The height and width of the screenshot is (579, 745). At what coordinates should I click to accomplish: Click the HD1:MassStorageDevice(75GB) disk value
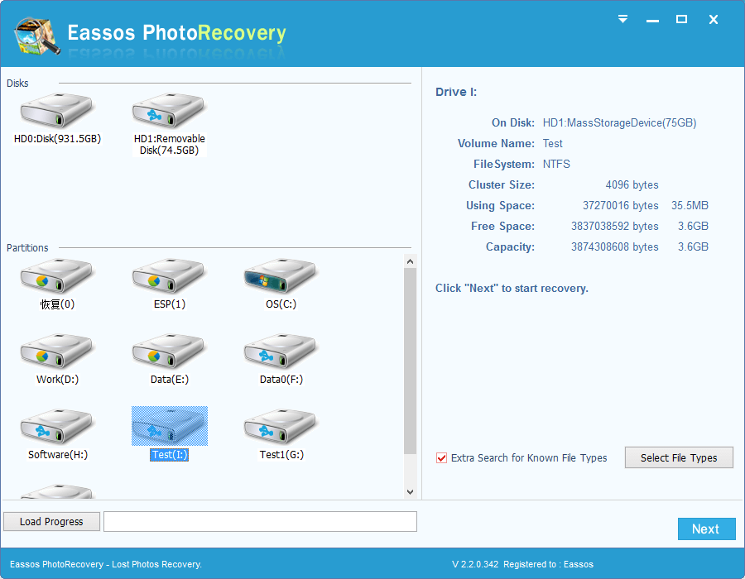tap(619, 123)
